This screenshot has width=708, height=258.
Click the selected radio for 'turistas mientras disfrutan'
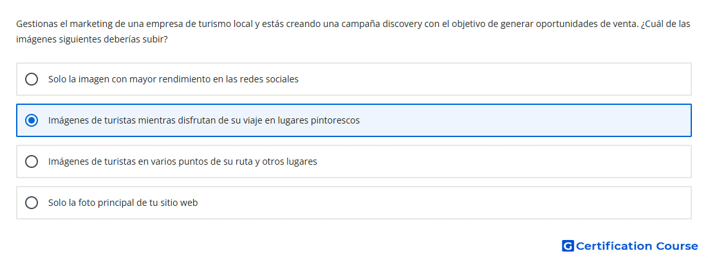(x=31, y=120)
